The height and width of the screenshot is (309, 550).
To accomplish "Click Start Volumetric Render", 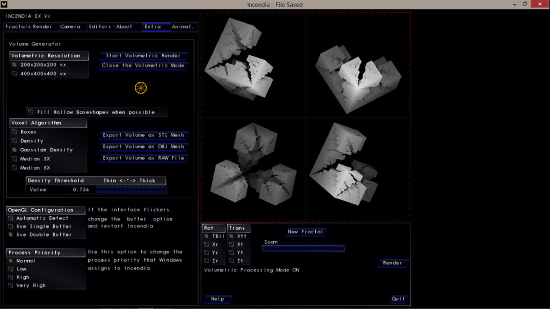I will tap(143, 56).
